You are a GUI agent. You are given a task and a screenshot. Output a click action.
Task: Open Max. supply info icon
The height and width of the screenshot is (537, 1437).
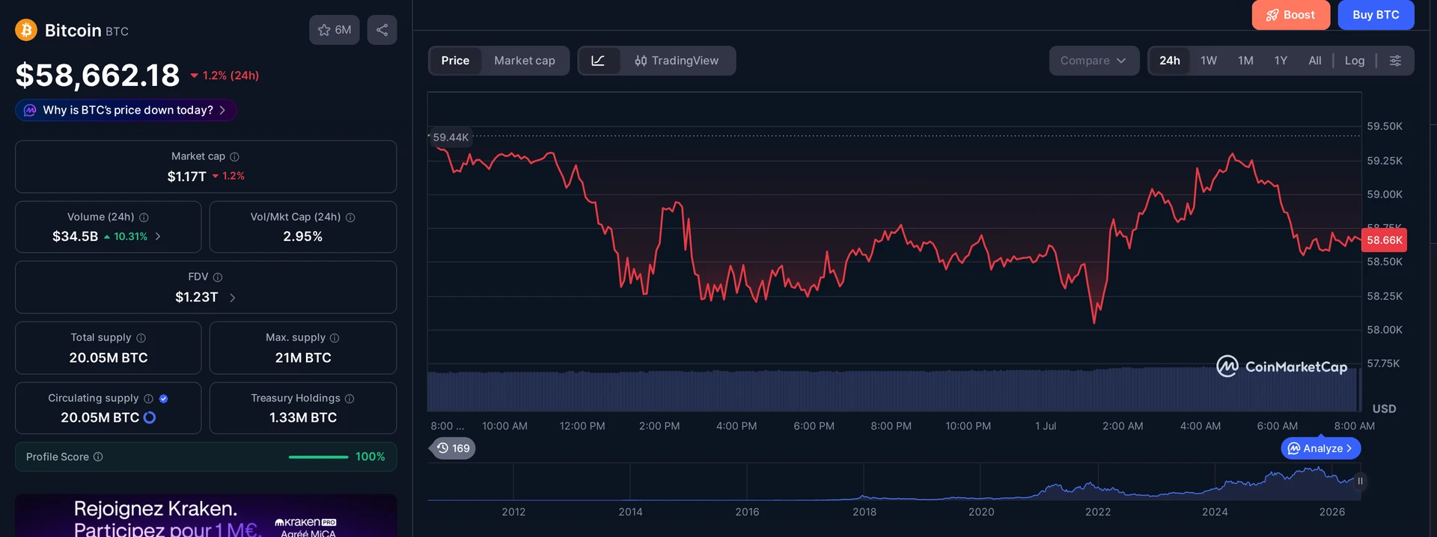(335, 338)
